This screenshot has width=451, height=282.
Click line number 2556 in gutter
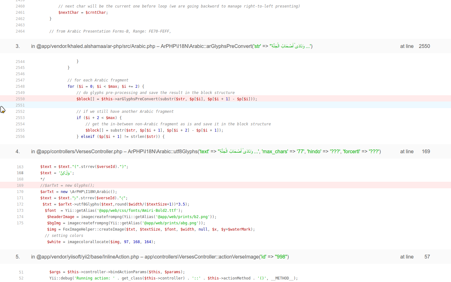coord(20,137)
